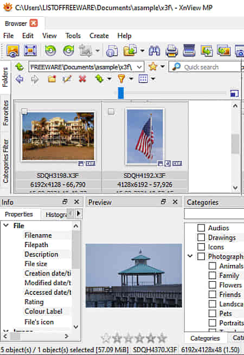
Task: Tick the Family category checkbox
Action: tap(213, 275)
